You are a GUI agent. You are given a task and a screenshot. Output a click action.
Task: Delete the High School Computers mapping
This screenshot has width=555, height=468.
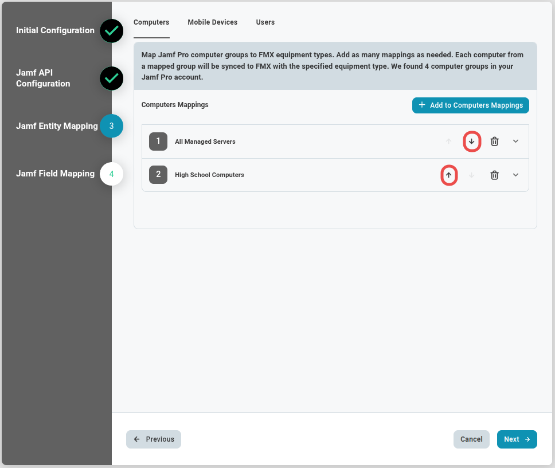pyautogui.click(x=494, y=175)
